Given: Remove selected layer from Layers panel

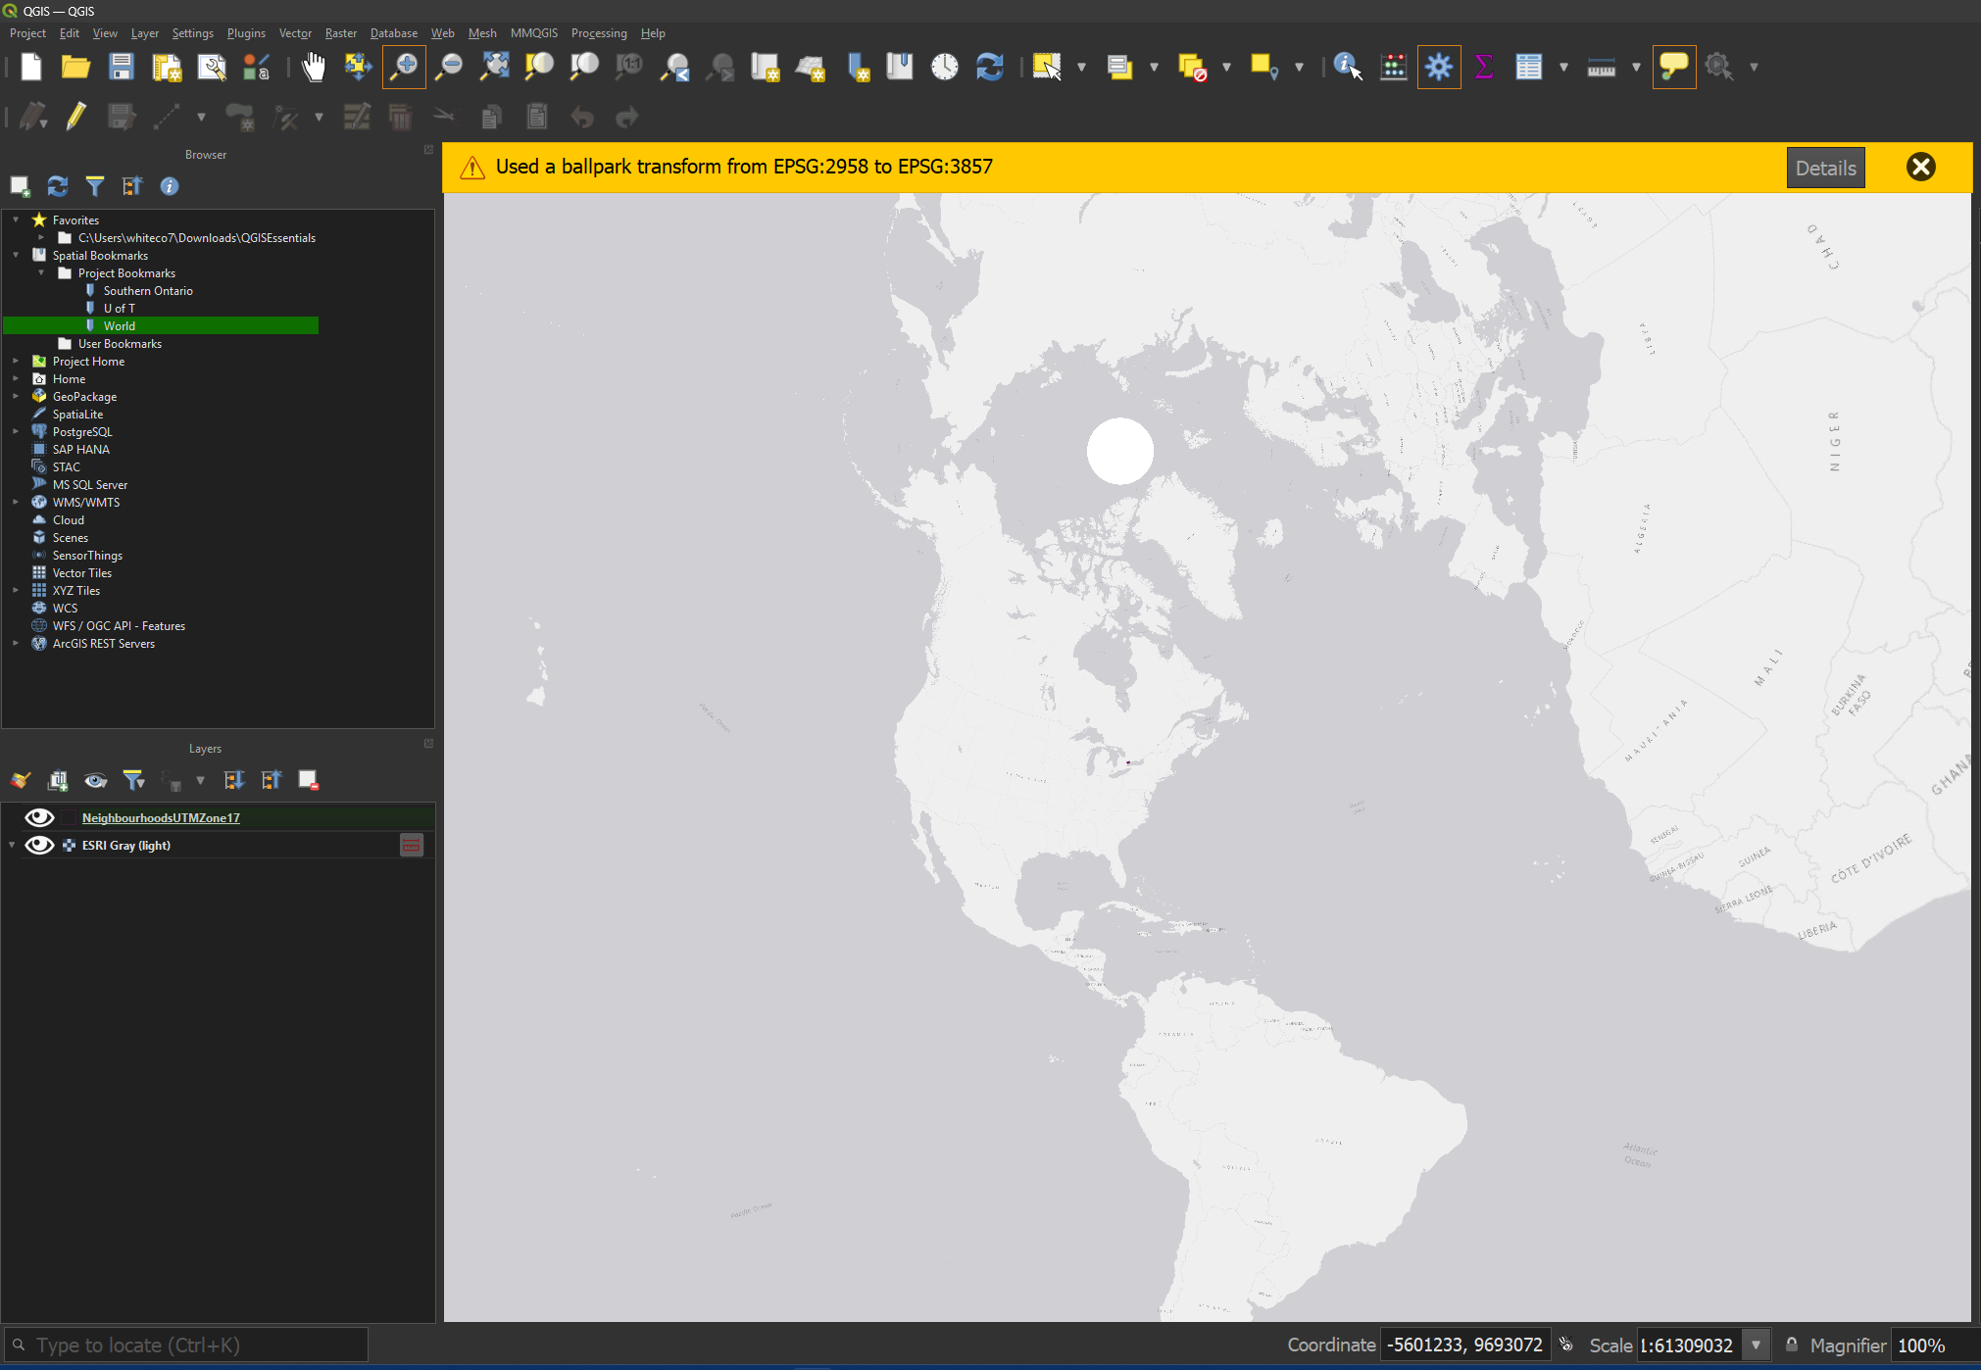Looking at the screenshot, I should coord(309,780).
